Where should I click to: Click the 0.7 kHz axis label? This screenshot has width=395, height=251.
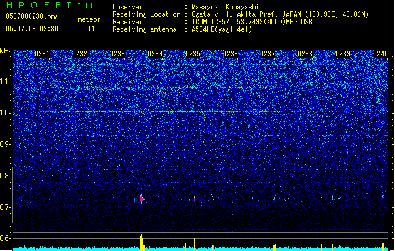click(6, 207)
